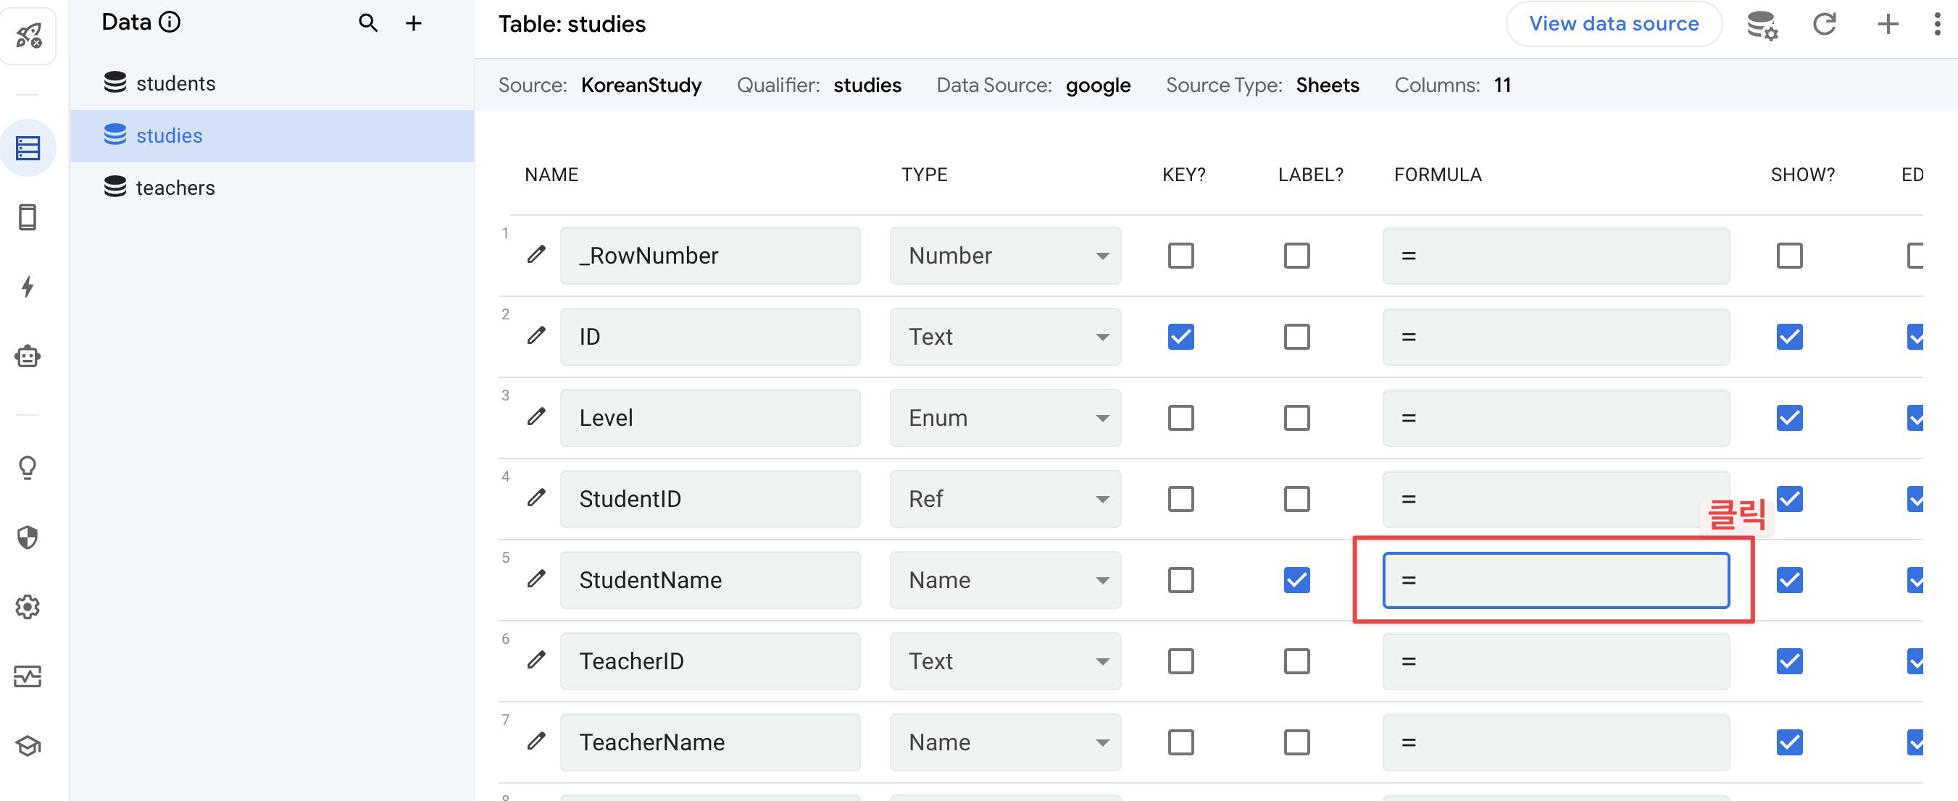
Task: Uncheck the KEY checkbox for ID
Action: coord(1180,337)
